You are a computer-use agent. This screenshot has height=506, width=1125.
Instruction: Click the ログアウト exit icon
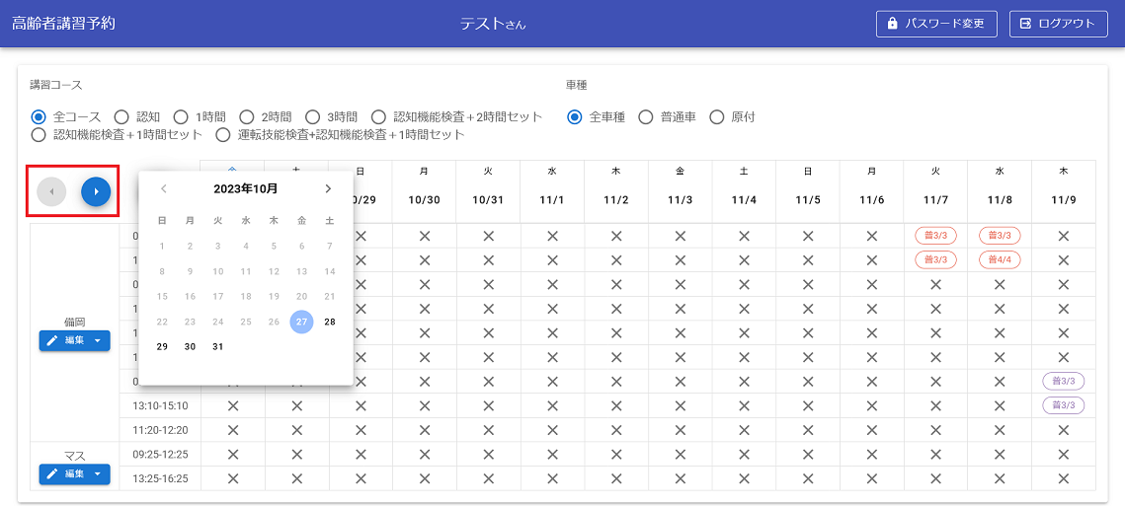tap(1025, 24)
